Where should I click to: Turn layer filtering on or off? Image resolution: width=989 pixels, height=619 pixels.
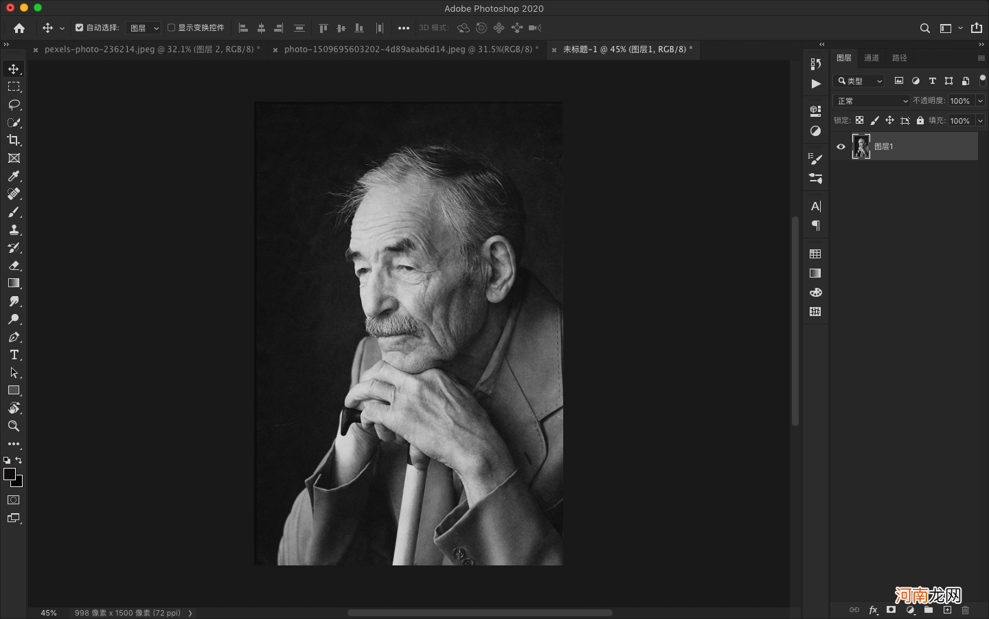tap(982, 80)
